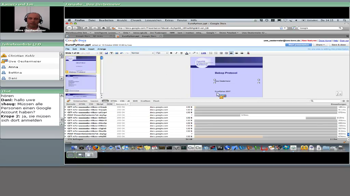
Task: Open the highlight color picker
Action: (x=194, y=53)
